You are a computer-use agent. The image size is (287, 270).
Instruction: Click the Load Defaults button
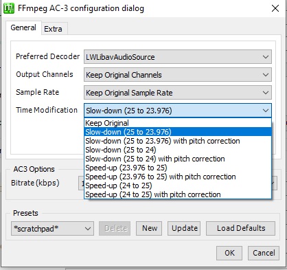(x=241, y=228)
